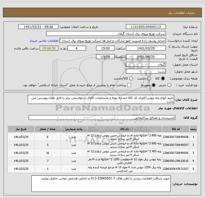Image resolution: width=205 pixels, height=198 pixels.
Task: Click the goods group field تاسیسات و مصالح ساختمانی
Action: click(102, 117)
